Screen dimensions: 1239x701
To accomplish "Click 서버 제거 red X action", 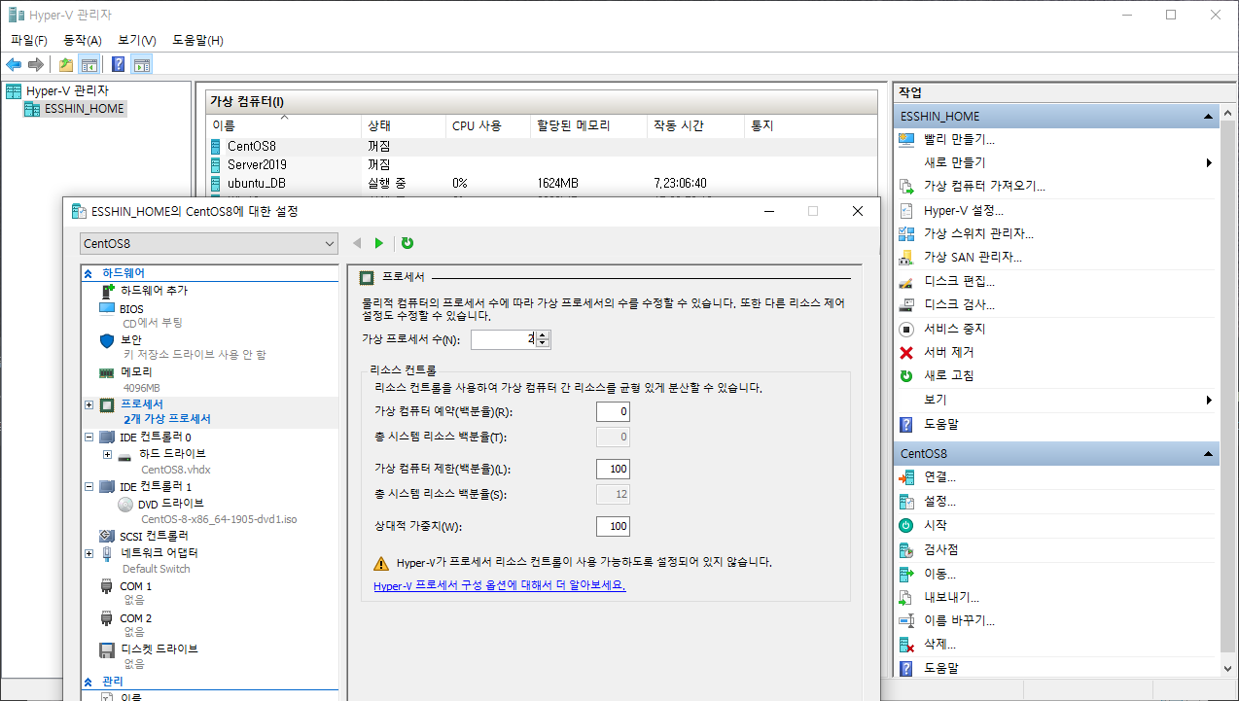I will click(948, 352).
